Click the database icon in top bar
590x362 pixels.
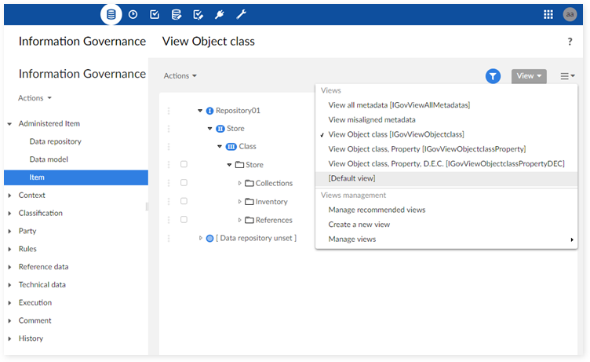point(111,14)
